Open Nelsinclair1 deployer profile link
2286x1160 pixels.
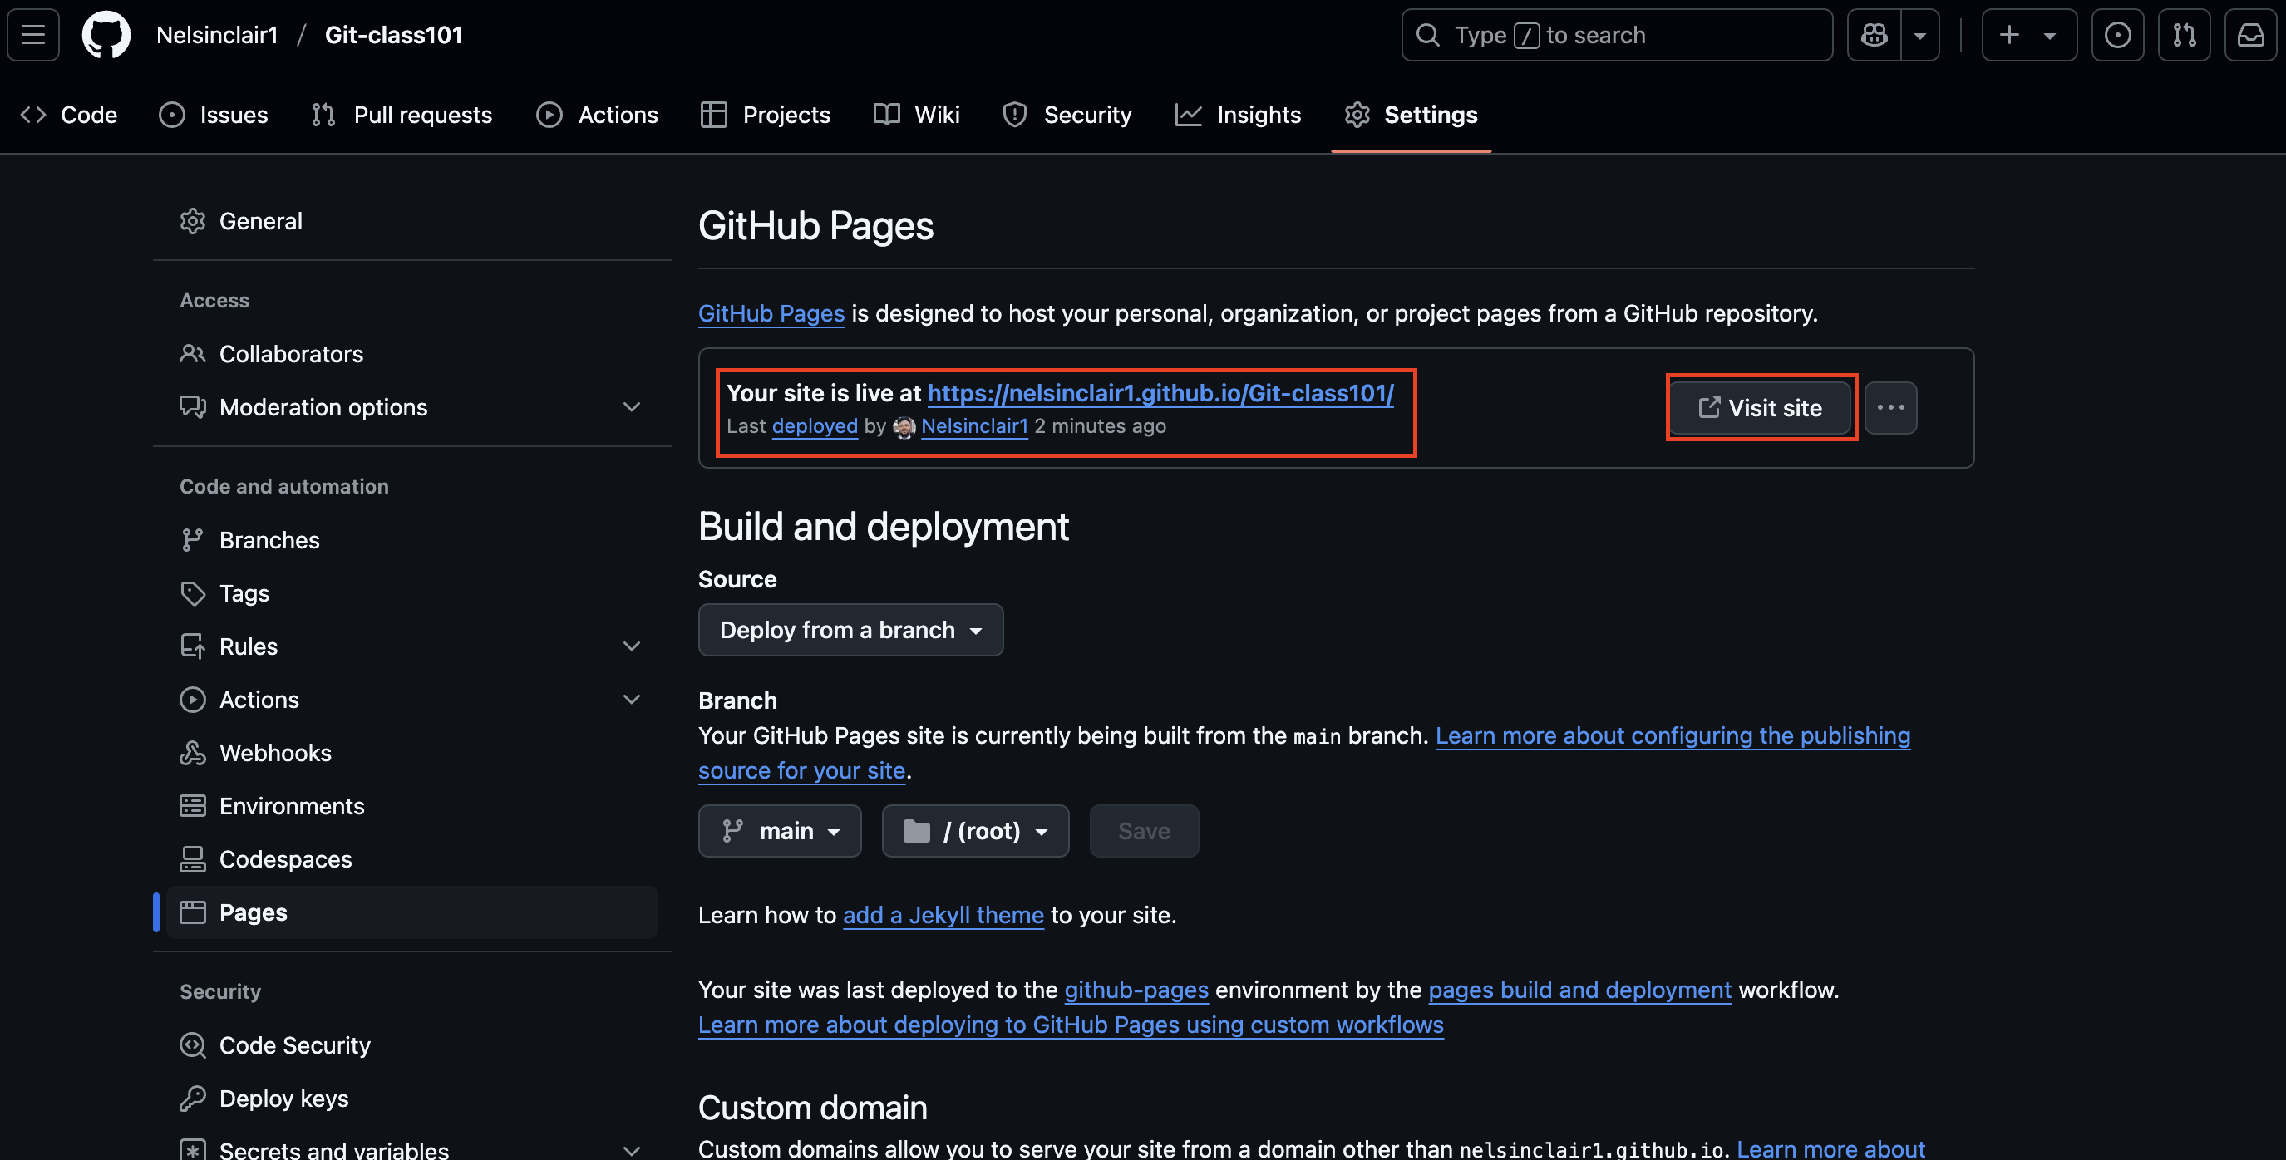click(974, 425)
